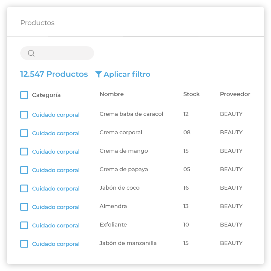The height and width of the screenshot is (271, 271).
Task: Mark the Jabón de coco row checkbox
Action: tap(24, 188)
